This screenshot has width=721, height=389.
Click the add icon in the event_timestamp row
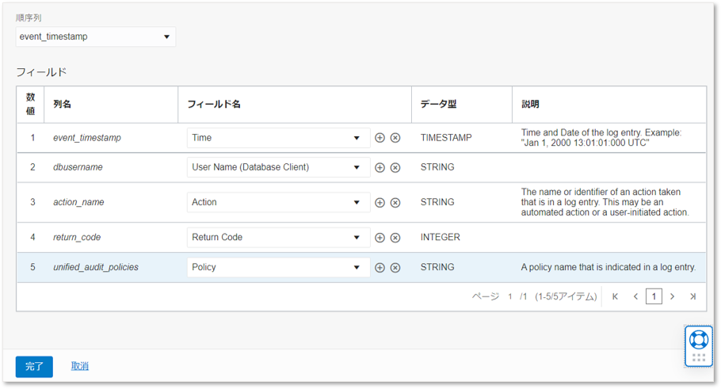pyautogui.click(x=380, y=138)
